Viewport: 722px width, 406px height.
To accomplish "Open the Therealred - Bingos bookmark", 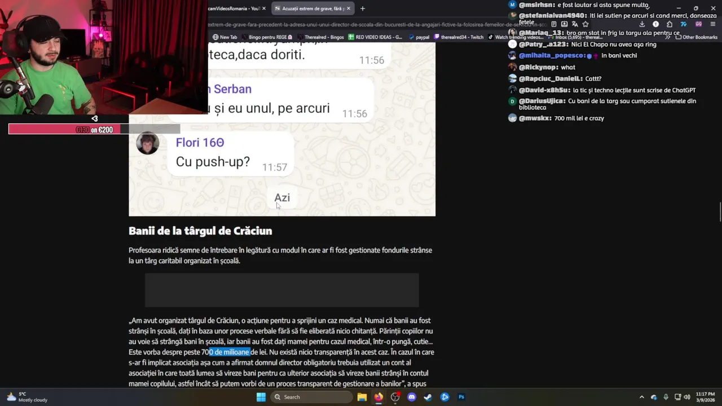I will [x=320, y=37].
